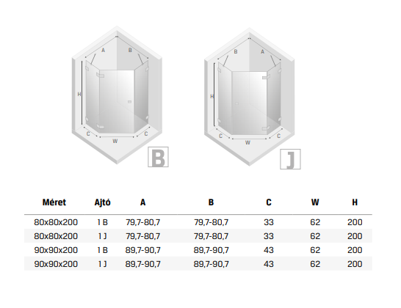
Task: Click the A dimension label on right diagram
Action: (x=262, y=52)
